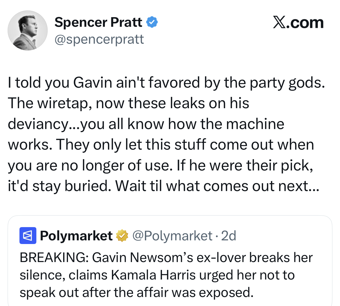Click the phrase affair was exposed in the quote
Viewport: 340px width, 306px height.
(195, 292)
